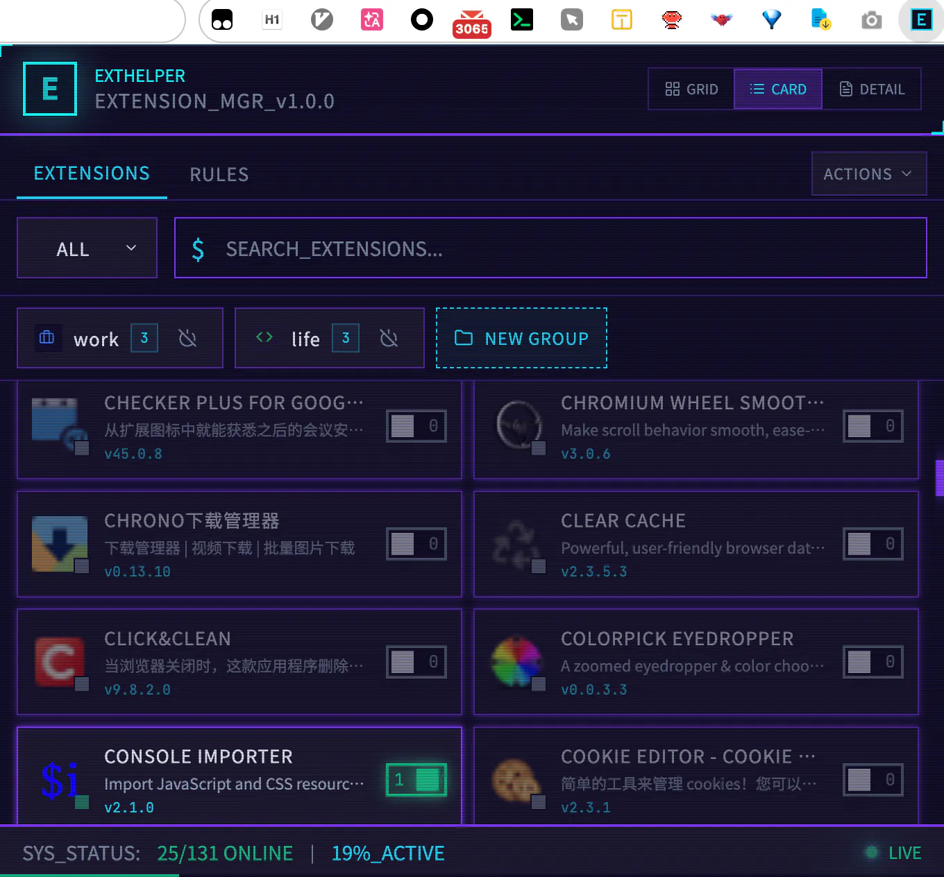The width and height of the screenshot is (944, 877).
Task: Click the black circle extension icon
Action: click(422, 19)
